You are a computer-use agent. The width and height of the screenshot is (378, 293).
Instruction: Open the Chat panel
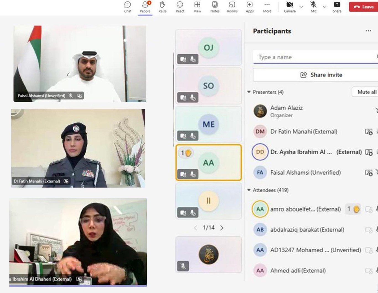point(128,7)
